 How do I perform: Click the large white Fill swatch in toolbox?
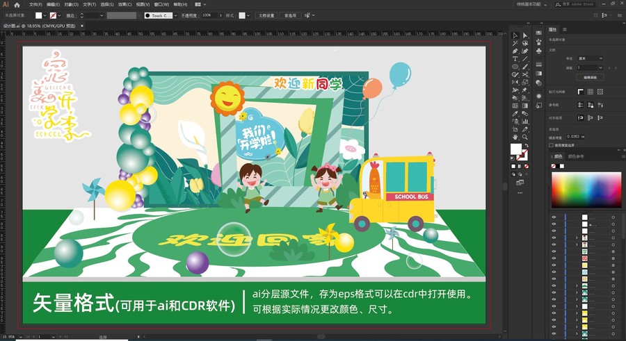pyautogui.click(x=516, y=149)
